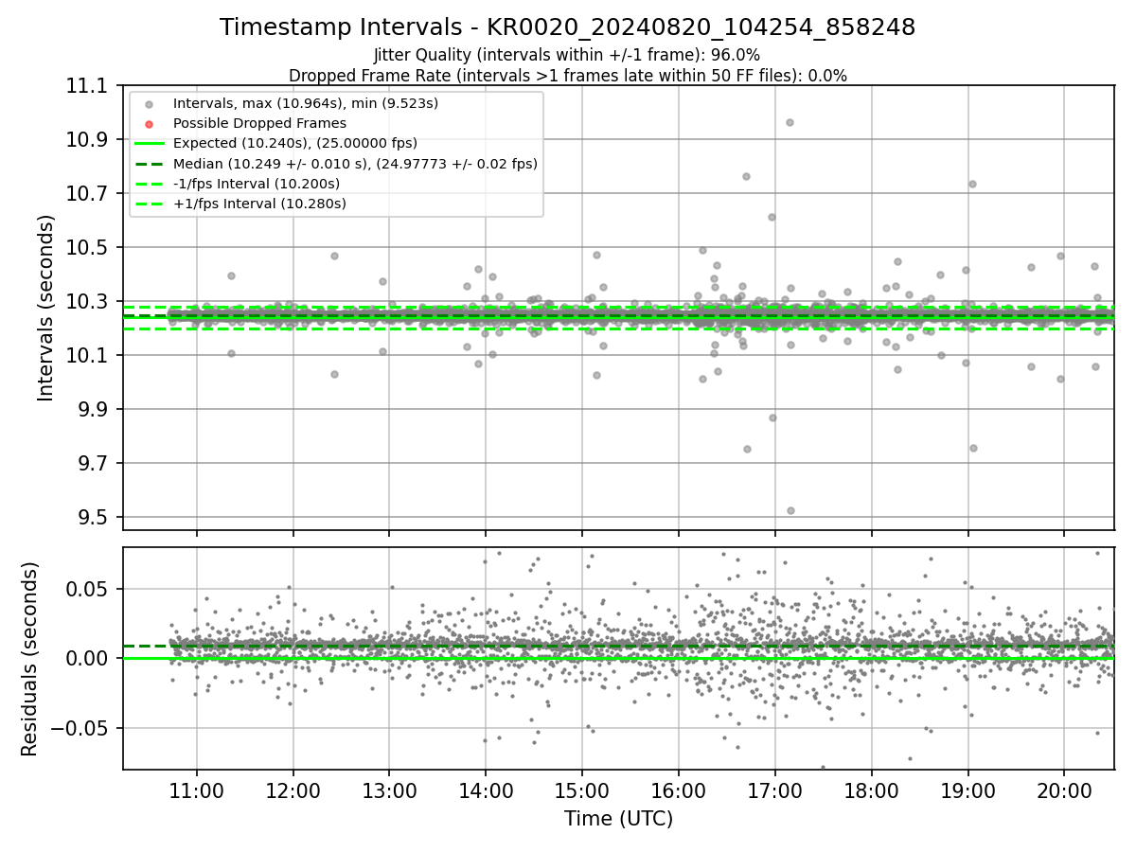
Task: Click the legend entry 'Intervals, max (10.964s), min (9.523s)'
Action: [306, 103]
